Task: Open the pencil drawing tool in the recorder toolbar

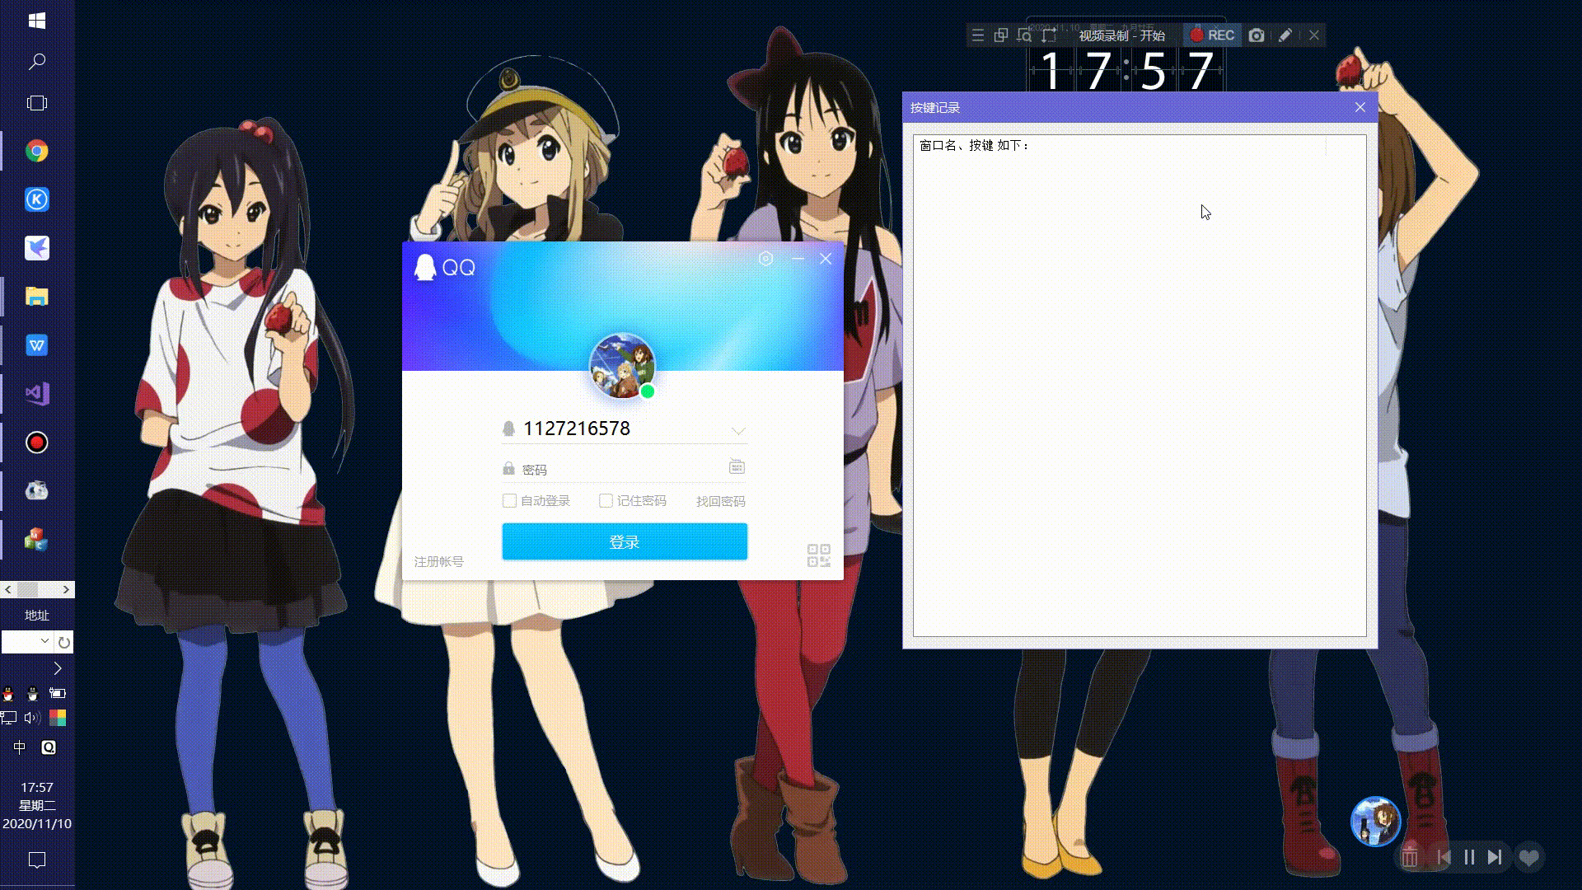Action: [1285, 35]
